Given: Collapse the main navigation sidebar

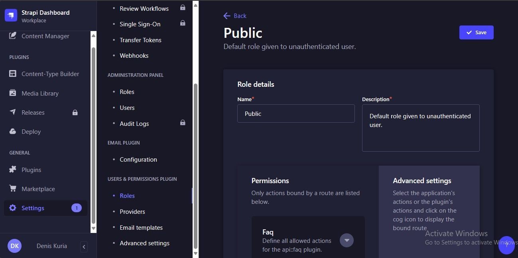Looking at the screenshot, I should 84,246.
